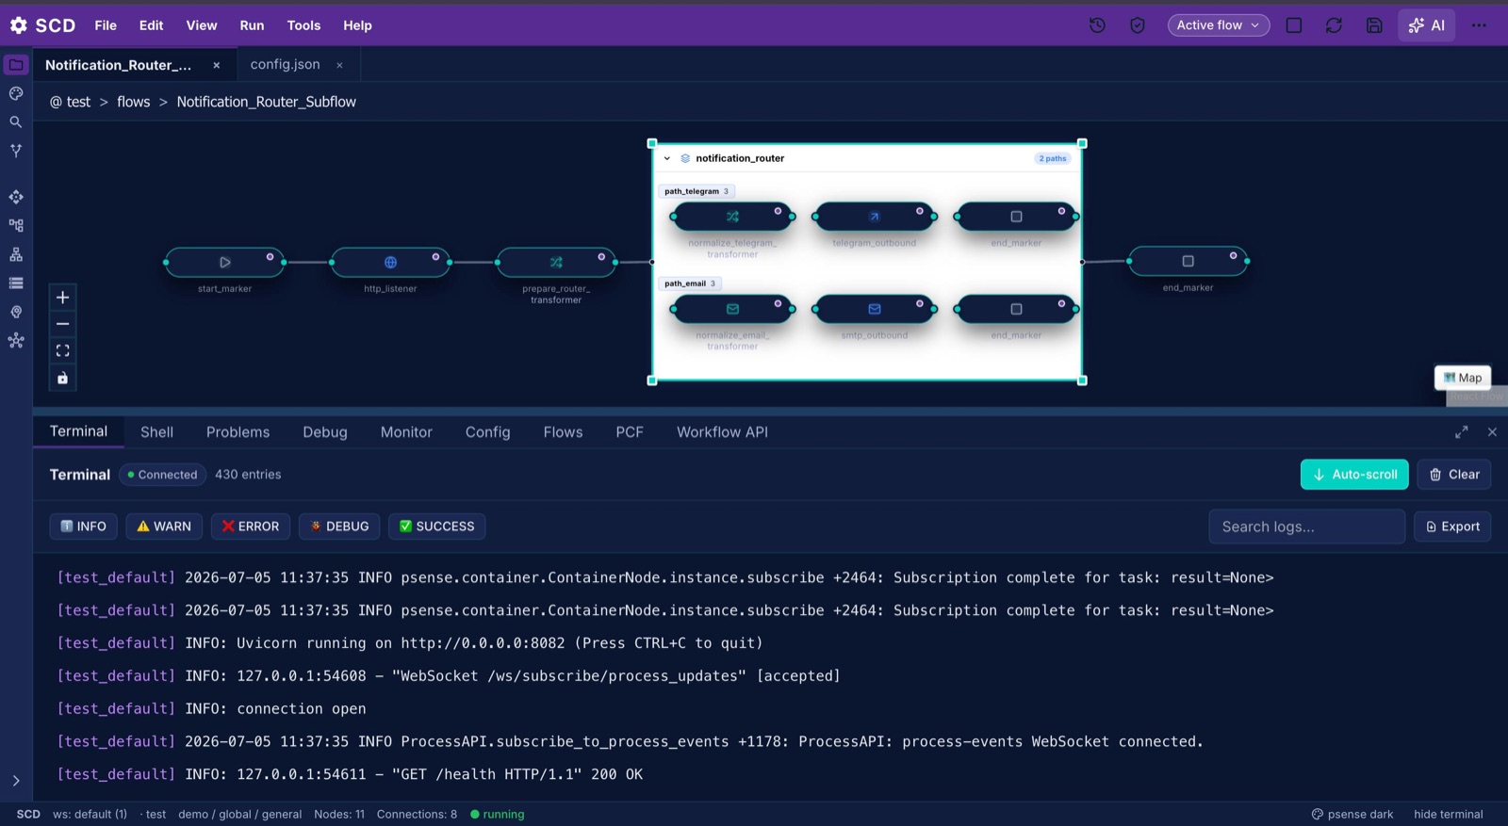Enable Auto-scroll in terminal
The height and width of the screenshot is (826, 1508).
1354,475
